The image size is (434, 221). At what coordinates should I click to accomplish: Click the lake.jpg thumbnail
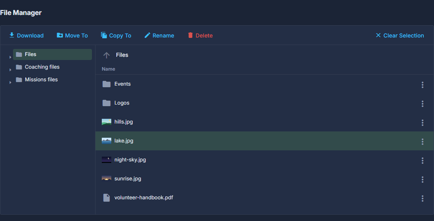(x=107, y=140)
